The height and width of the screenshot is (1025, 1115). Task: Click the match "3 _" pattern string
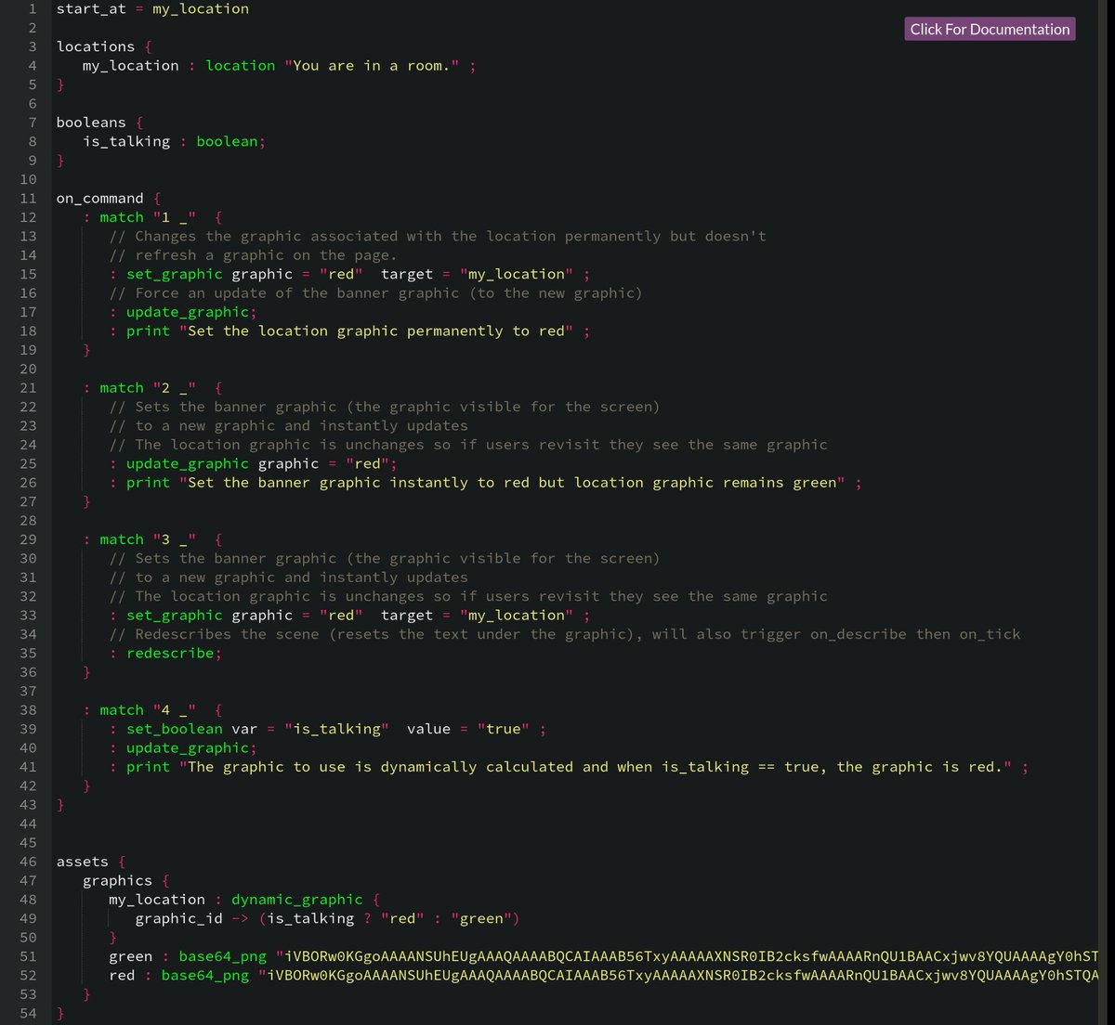[175, 539]
